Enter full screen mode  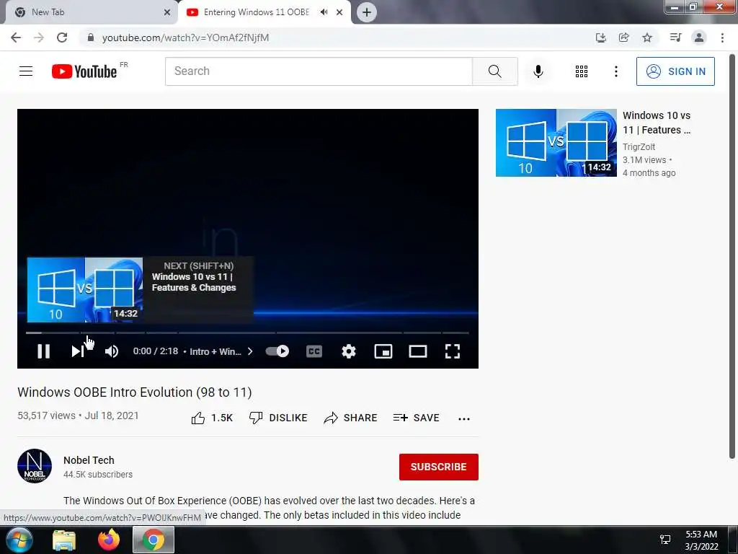453,351
